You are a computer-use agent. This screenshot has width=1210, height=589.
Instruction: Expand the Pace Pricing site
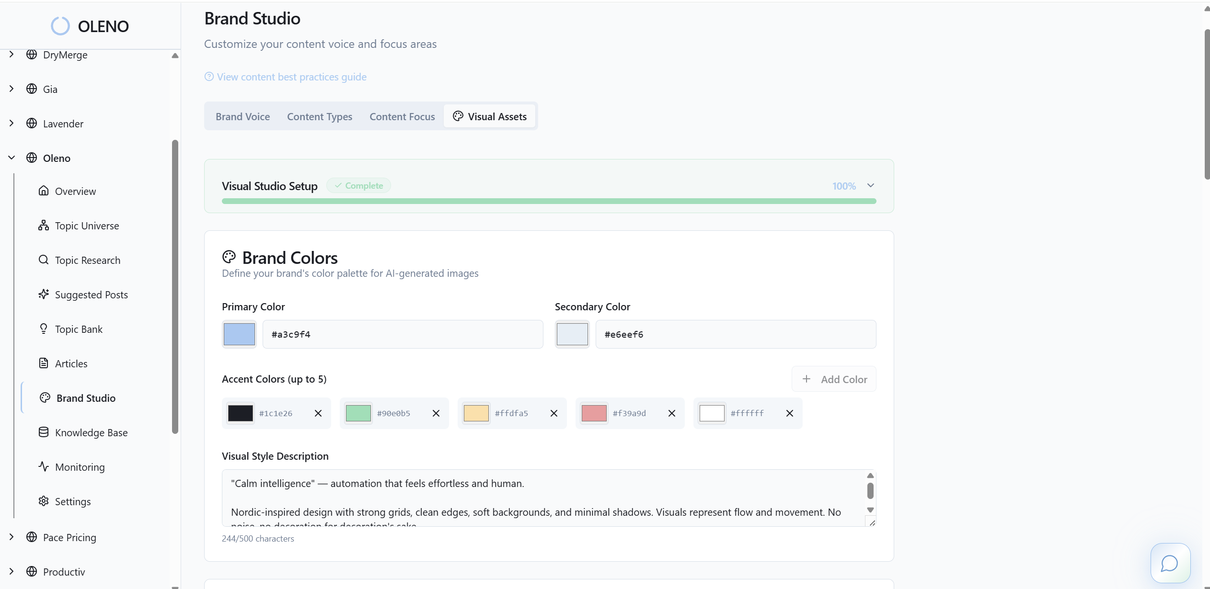point(12,537)
